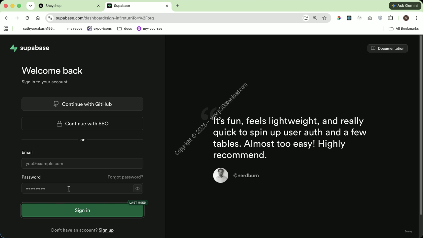Toggle password visibility eye icon
Screen dimensions: 423x238
pos(137,188)
